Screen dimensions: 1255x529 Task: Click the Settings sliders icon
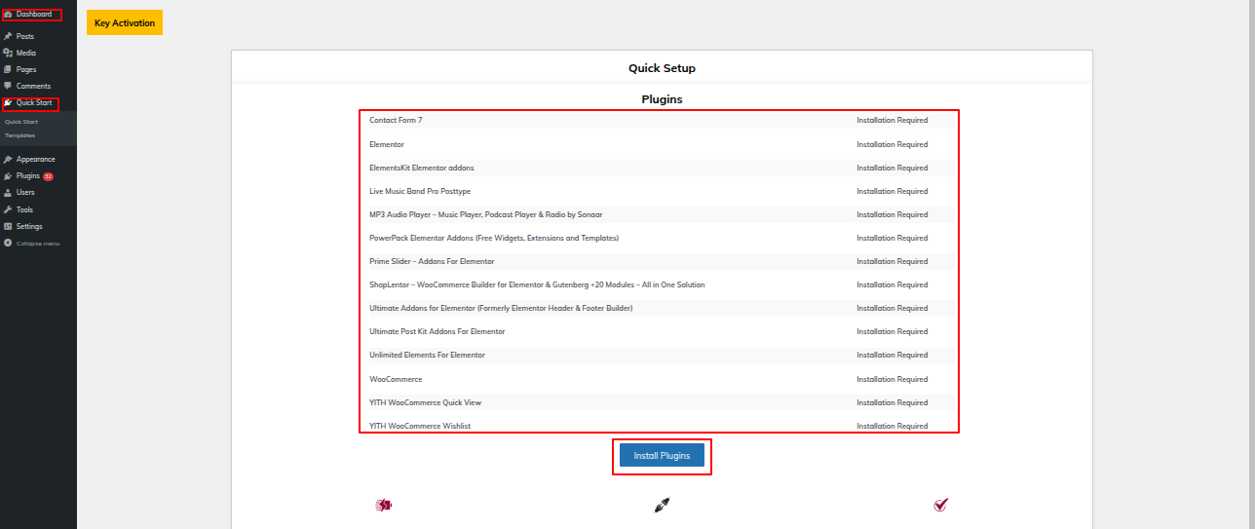[8, 226]
